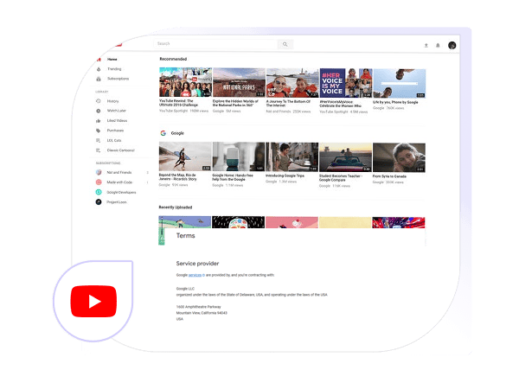
Task: Open Subscriptions from sidebar
Action: (x=119, y=79)
